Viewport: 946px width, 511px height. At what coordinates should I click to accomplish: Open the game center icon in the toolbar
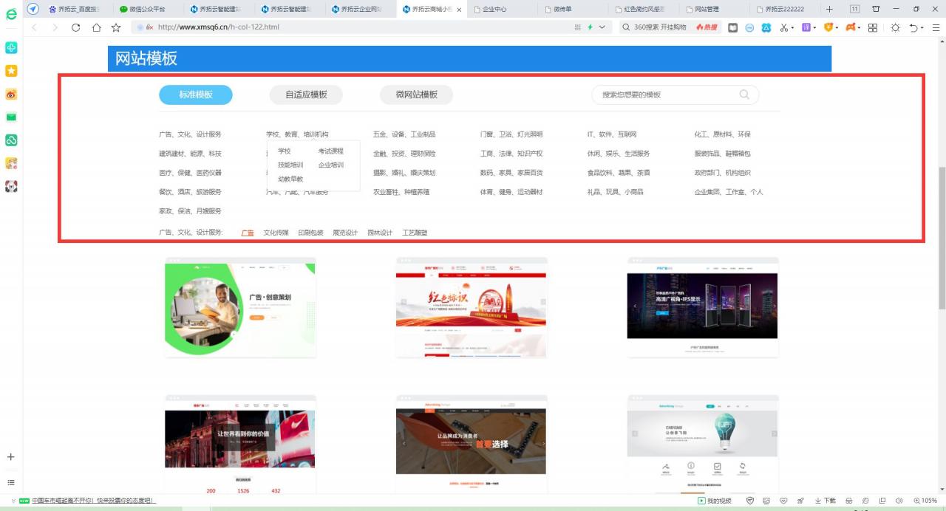pos(852,27)
